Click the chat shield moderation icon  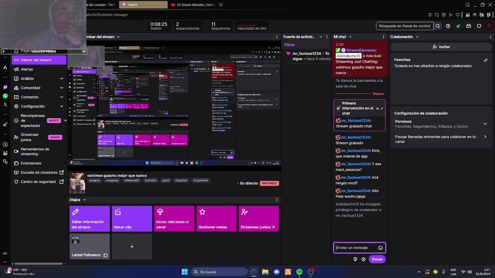point(355,259)
